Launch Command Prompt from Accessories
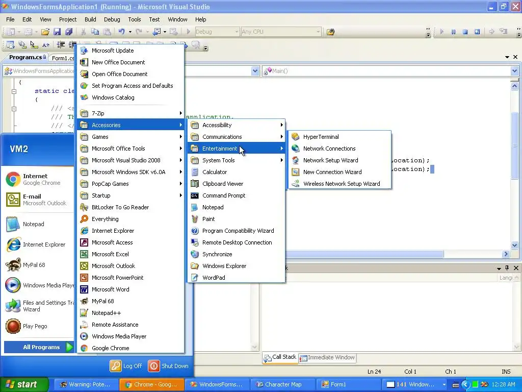Viewport: 522px width, 392px height. (x=237, y=195)
